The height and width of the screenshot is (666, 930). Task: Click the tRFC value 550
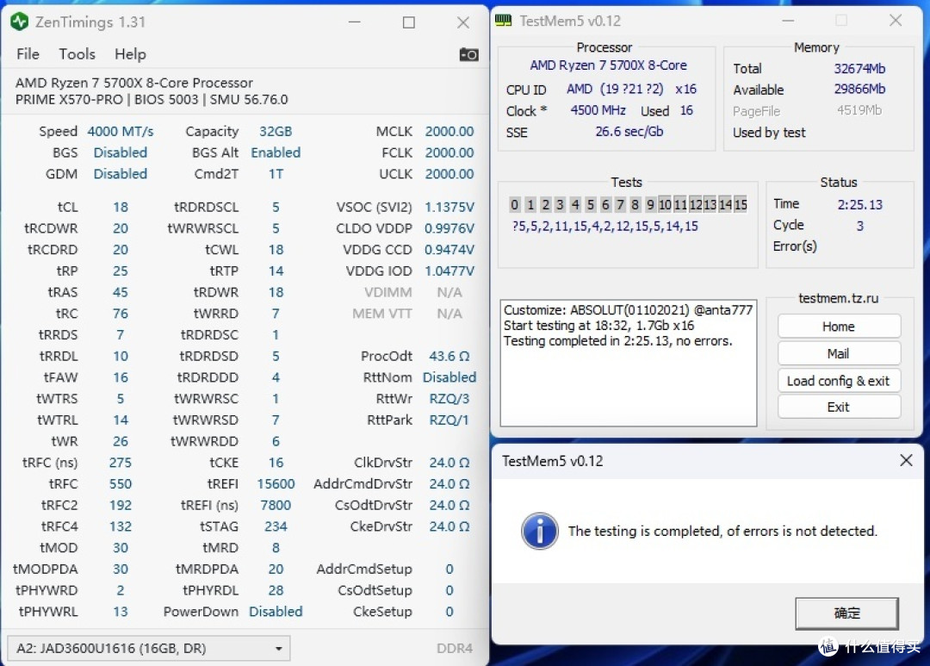coord(121,483)
